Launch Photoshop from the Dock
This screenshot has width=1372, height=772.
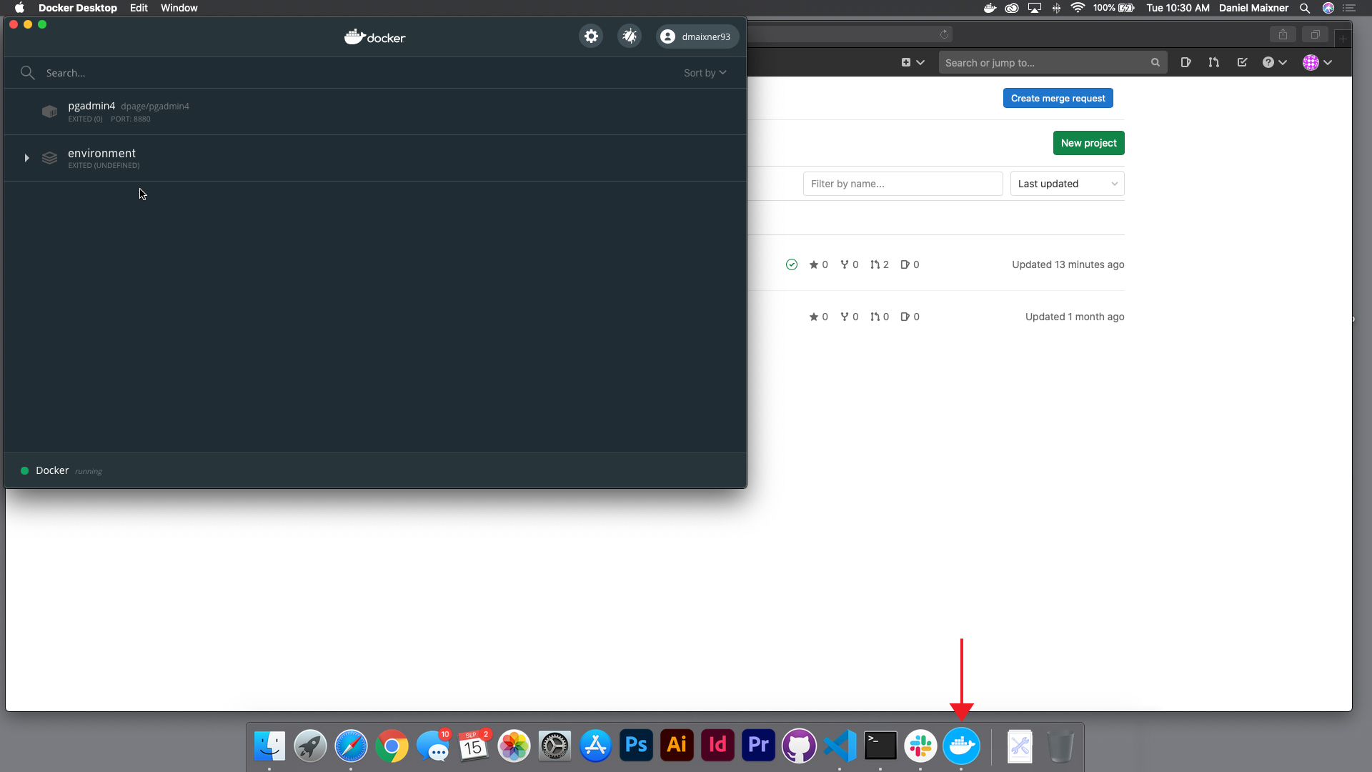click(636, 746)
